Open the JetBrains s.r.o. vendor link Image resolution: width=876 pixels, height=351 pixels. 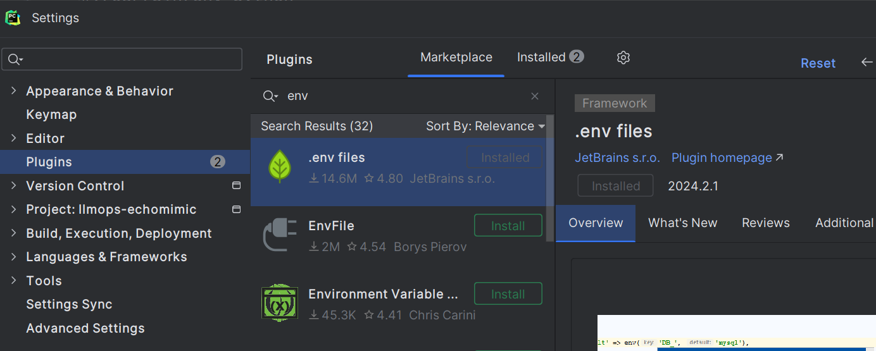click(x=617, y=157)
